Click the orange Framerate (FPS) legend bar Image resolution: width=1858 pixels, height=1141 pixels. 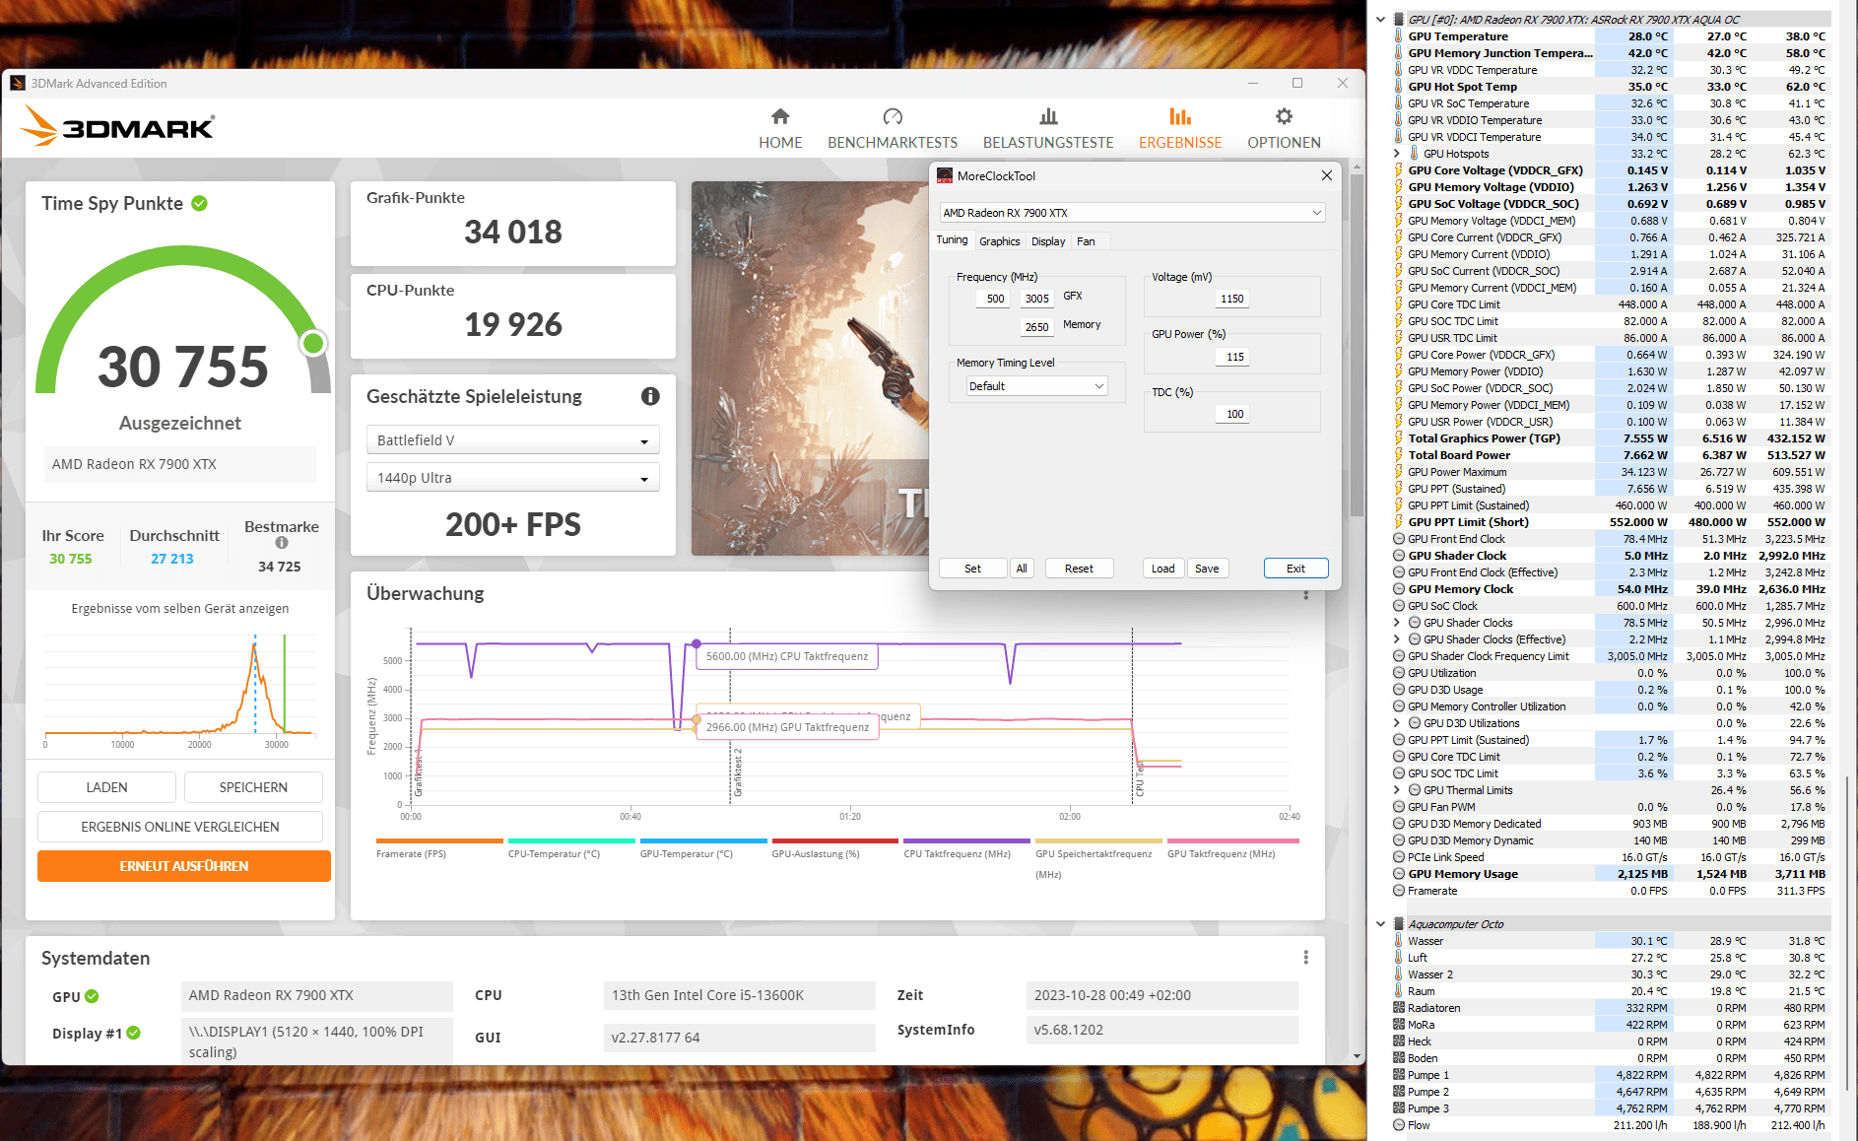[439, 840]
